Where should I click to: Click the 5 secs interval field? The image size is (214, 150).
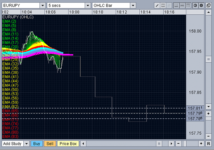[66, 5]
